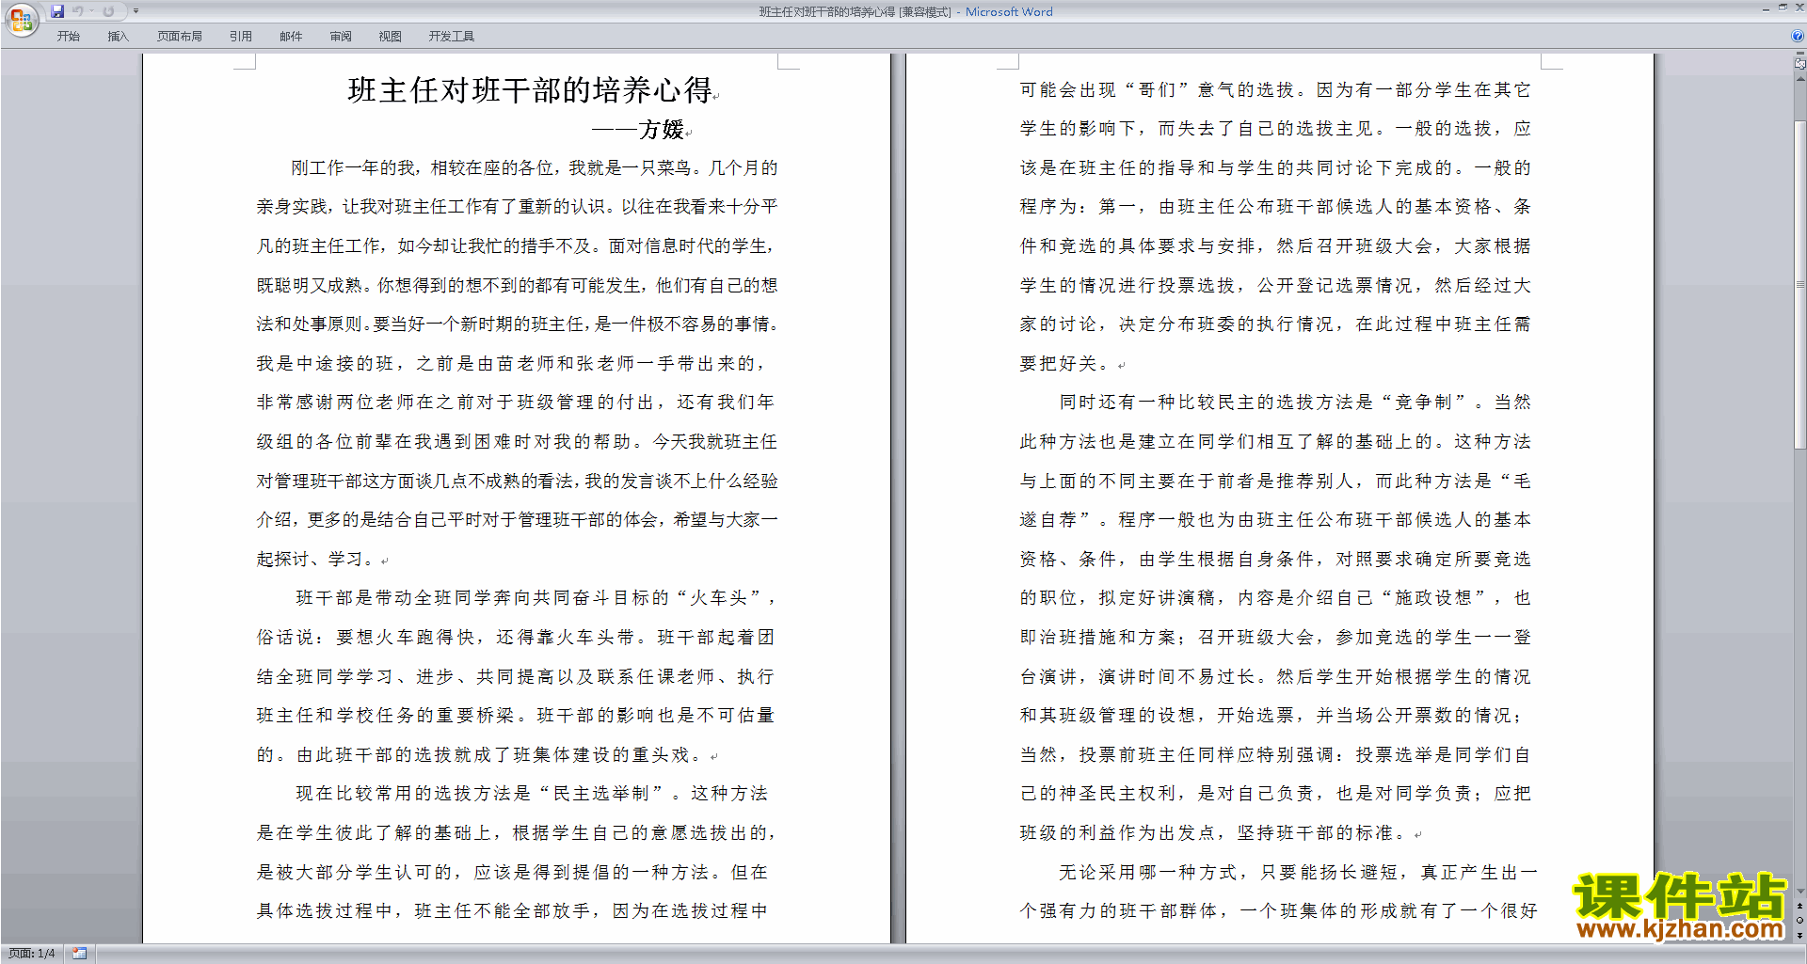Click the line starting 班干部是带动全班同学

click(536, 598)
